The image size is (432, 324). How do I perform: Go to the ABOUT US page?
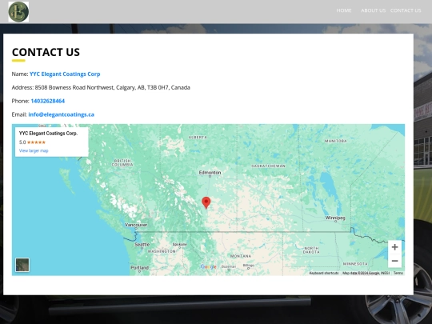point(373,10)
